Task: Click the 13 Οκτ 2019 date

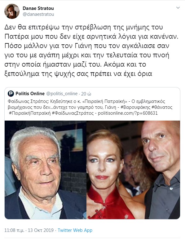Action: pyautogui.click(x=41, y=230)
